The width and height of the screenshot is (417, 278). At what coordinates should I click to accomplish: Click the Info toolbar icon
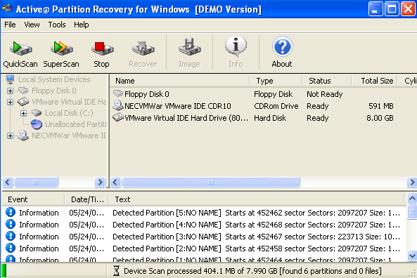click(236, 47)
